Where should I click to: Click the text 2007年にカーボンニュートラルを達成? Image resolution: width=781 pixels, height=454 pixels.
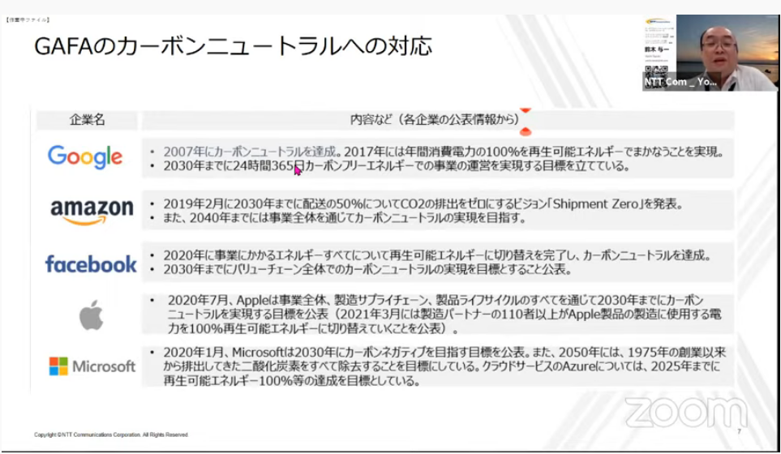coord(250,152)
